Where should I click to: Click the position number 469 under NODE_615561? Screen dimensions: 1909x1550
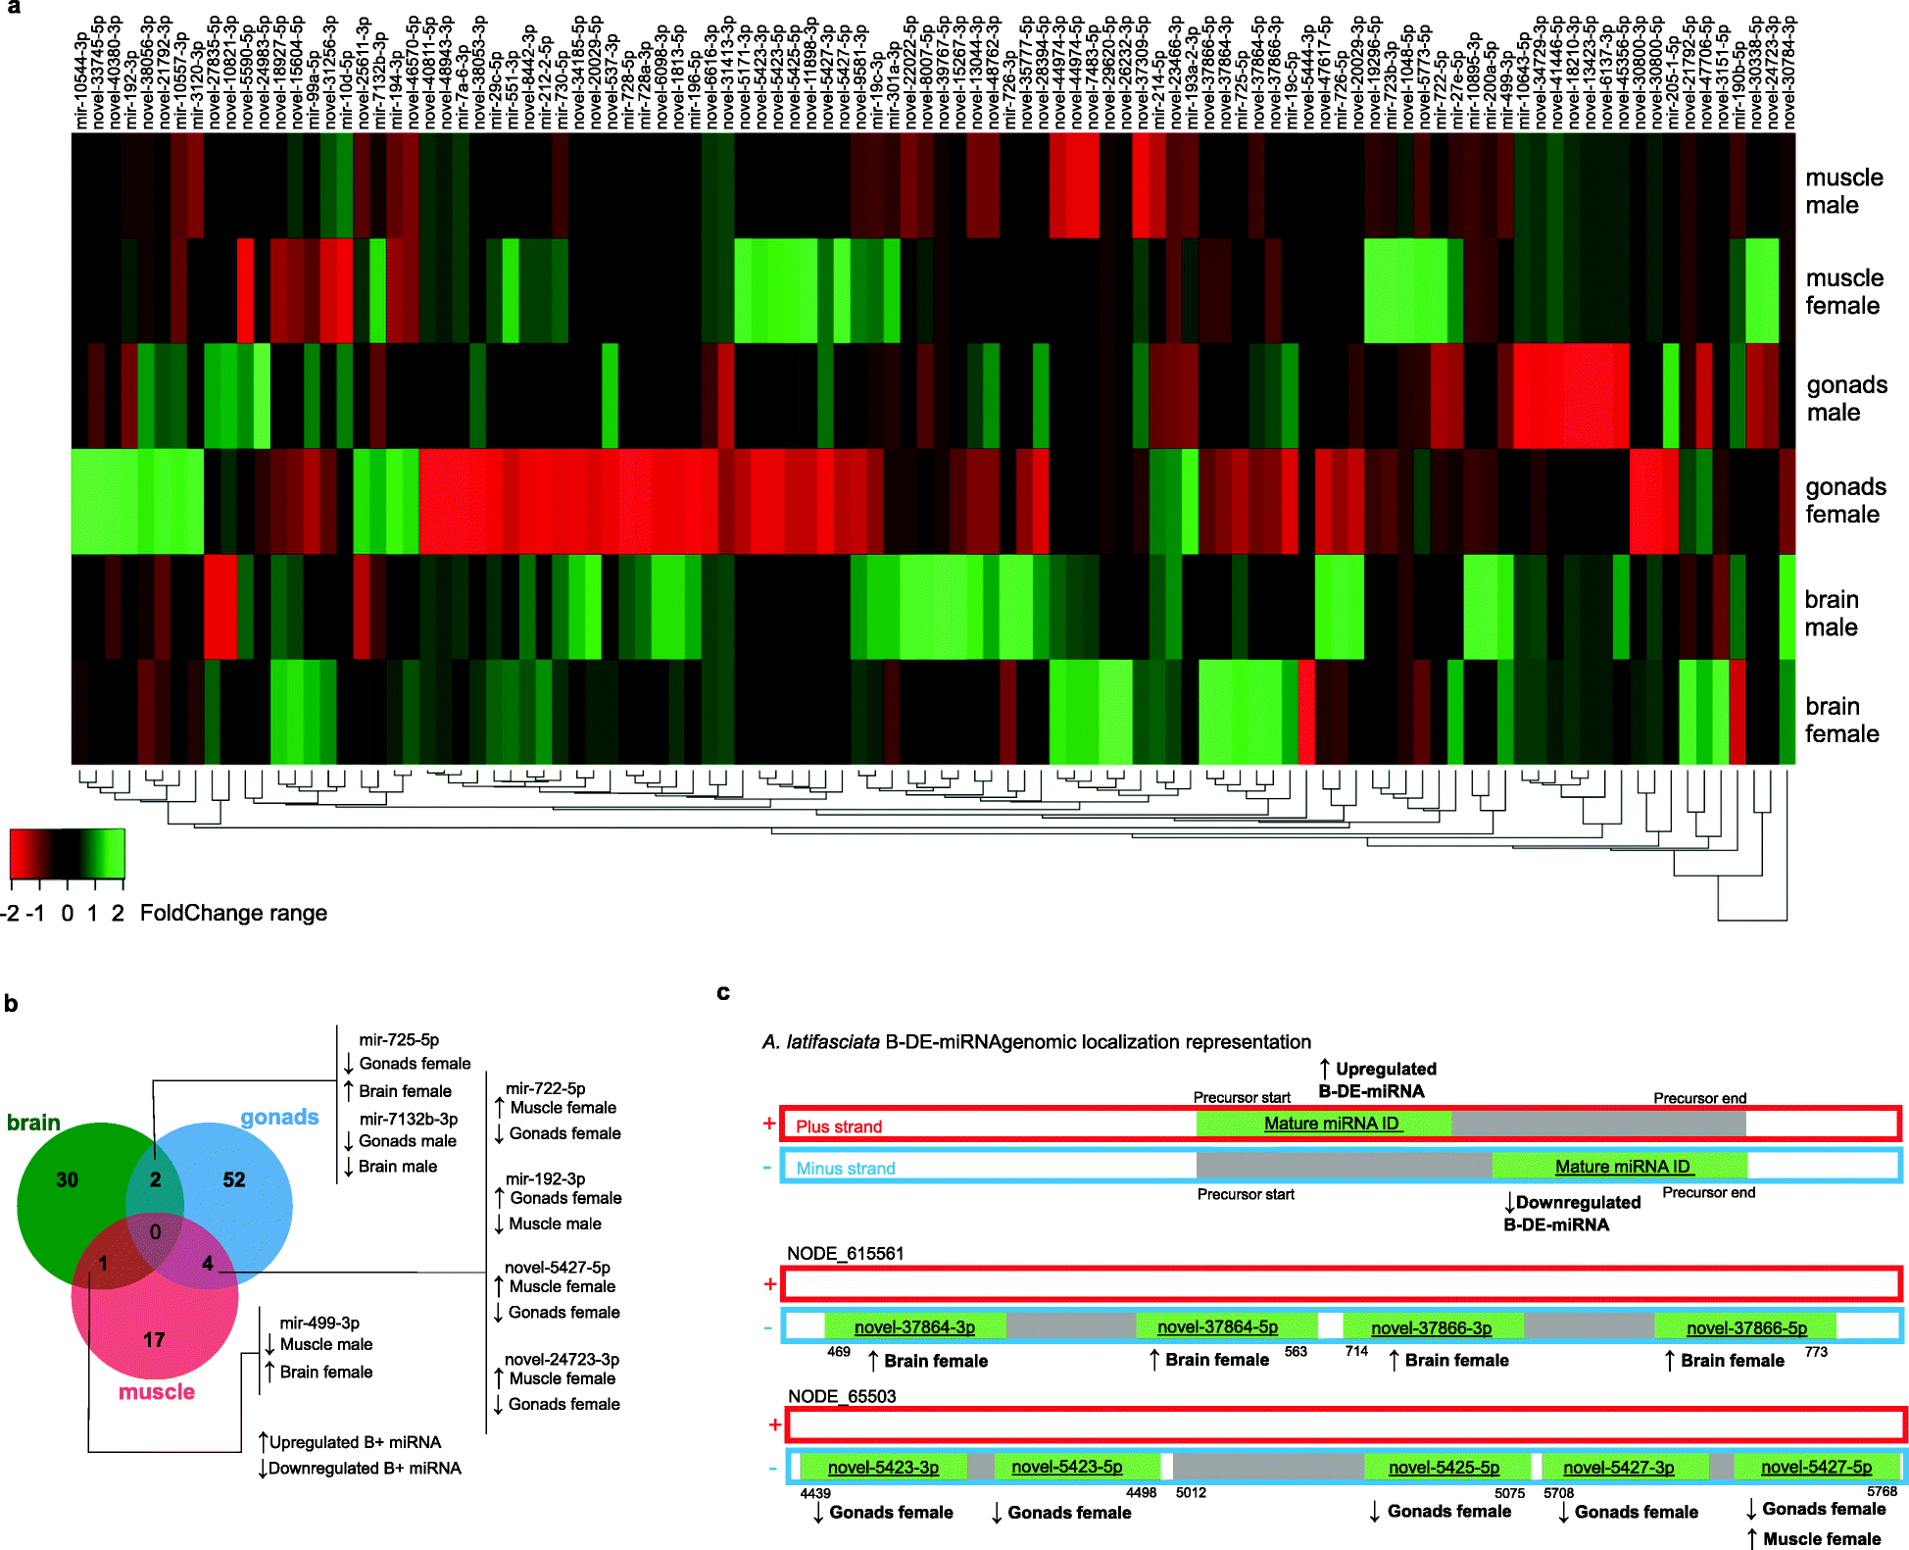point(839,1352)
